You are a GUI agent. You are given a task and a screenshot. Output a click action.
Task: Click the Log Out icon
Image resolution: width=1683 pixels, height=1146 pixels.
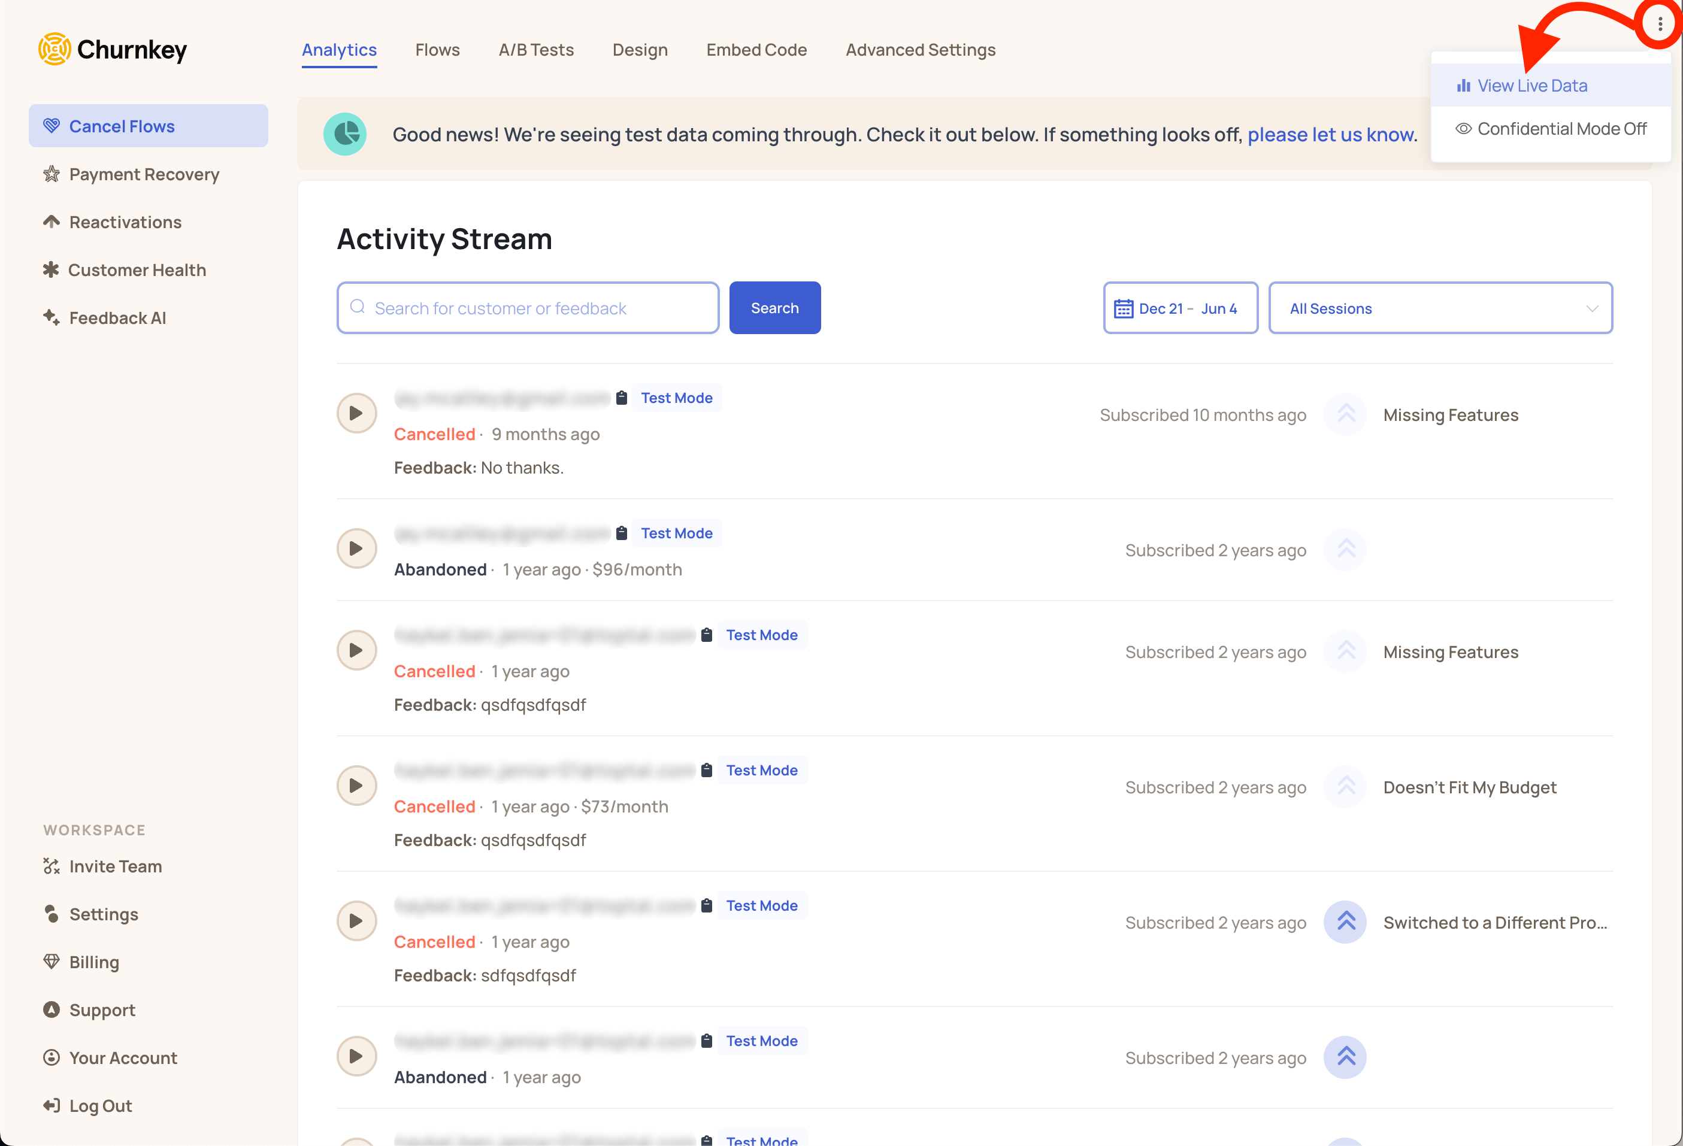point(51,1105)
